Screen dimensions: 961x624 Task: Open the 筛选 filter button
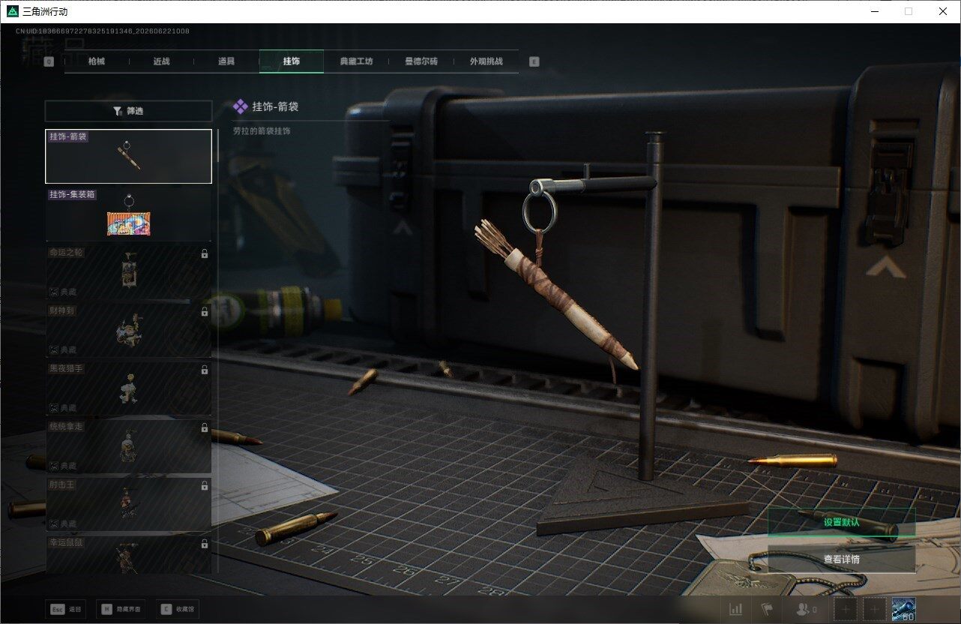click(128, 111)
